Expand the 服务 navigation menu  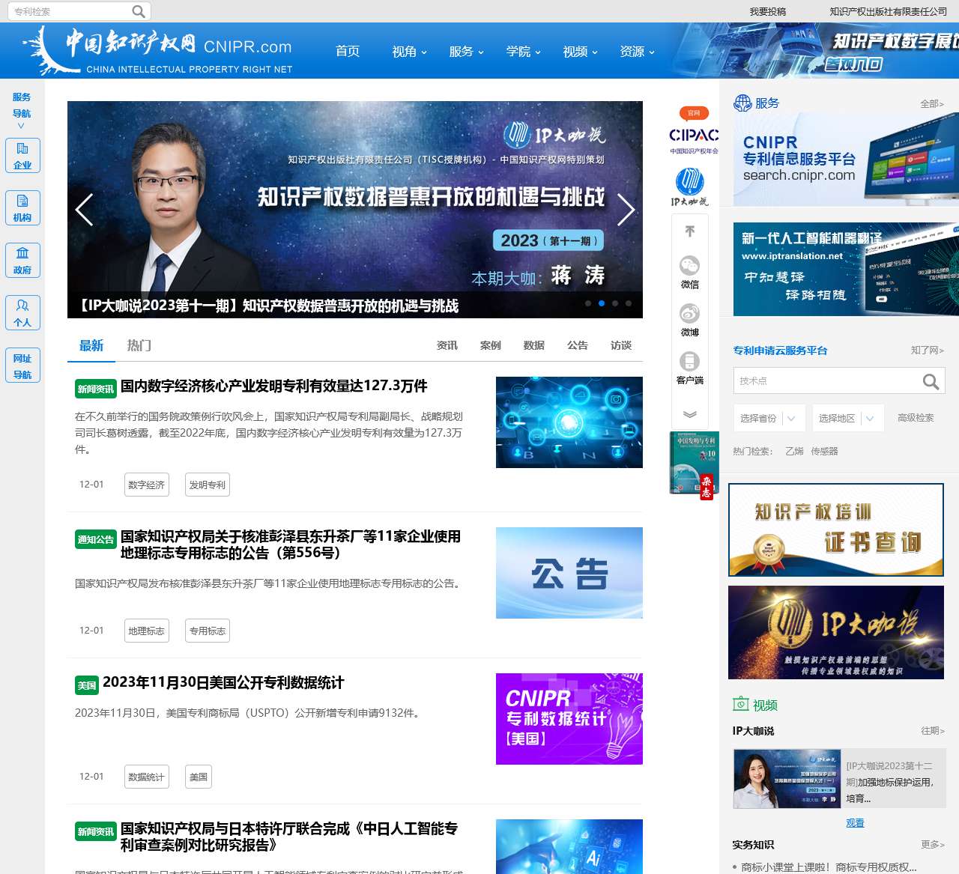[x=466, y=51]
